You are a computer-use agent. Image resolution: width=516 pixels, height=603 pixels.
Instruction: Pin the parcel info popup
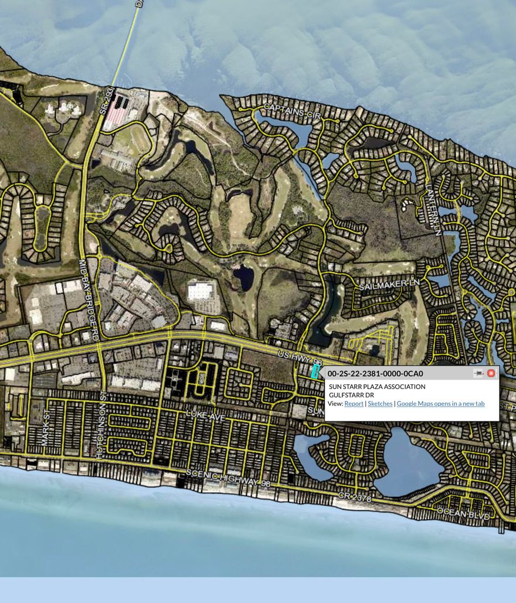pos(478,373)
